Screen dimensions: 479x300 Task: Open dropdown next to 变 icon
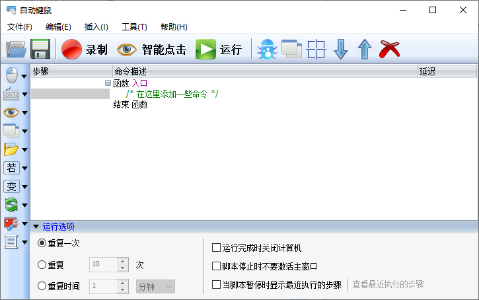tap(24, 186)
